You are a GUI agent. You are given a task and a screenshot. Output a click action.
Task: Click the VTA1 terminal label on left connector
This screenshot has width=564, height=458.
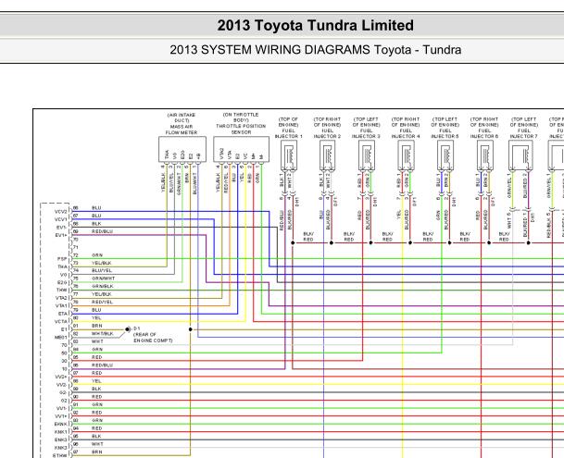coord(61,306)
